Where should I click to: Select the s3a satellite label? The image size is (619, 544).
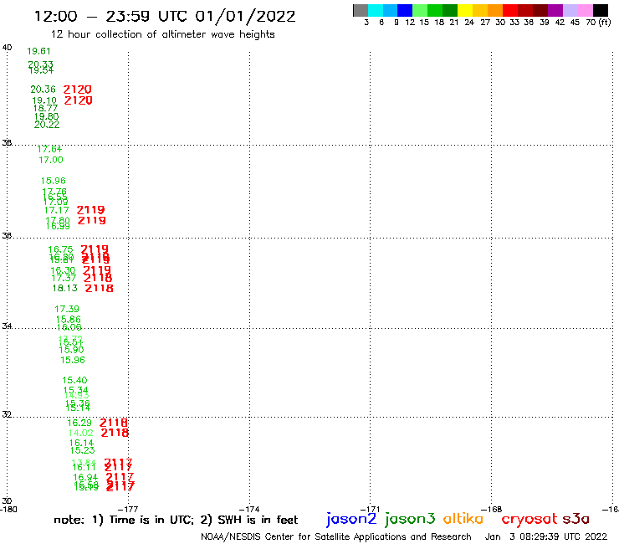[576, 519]
